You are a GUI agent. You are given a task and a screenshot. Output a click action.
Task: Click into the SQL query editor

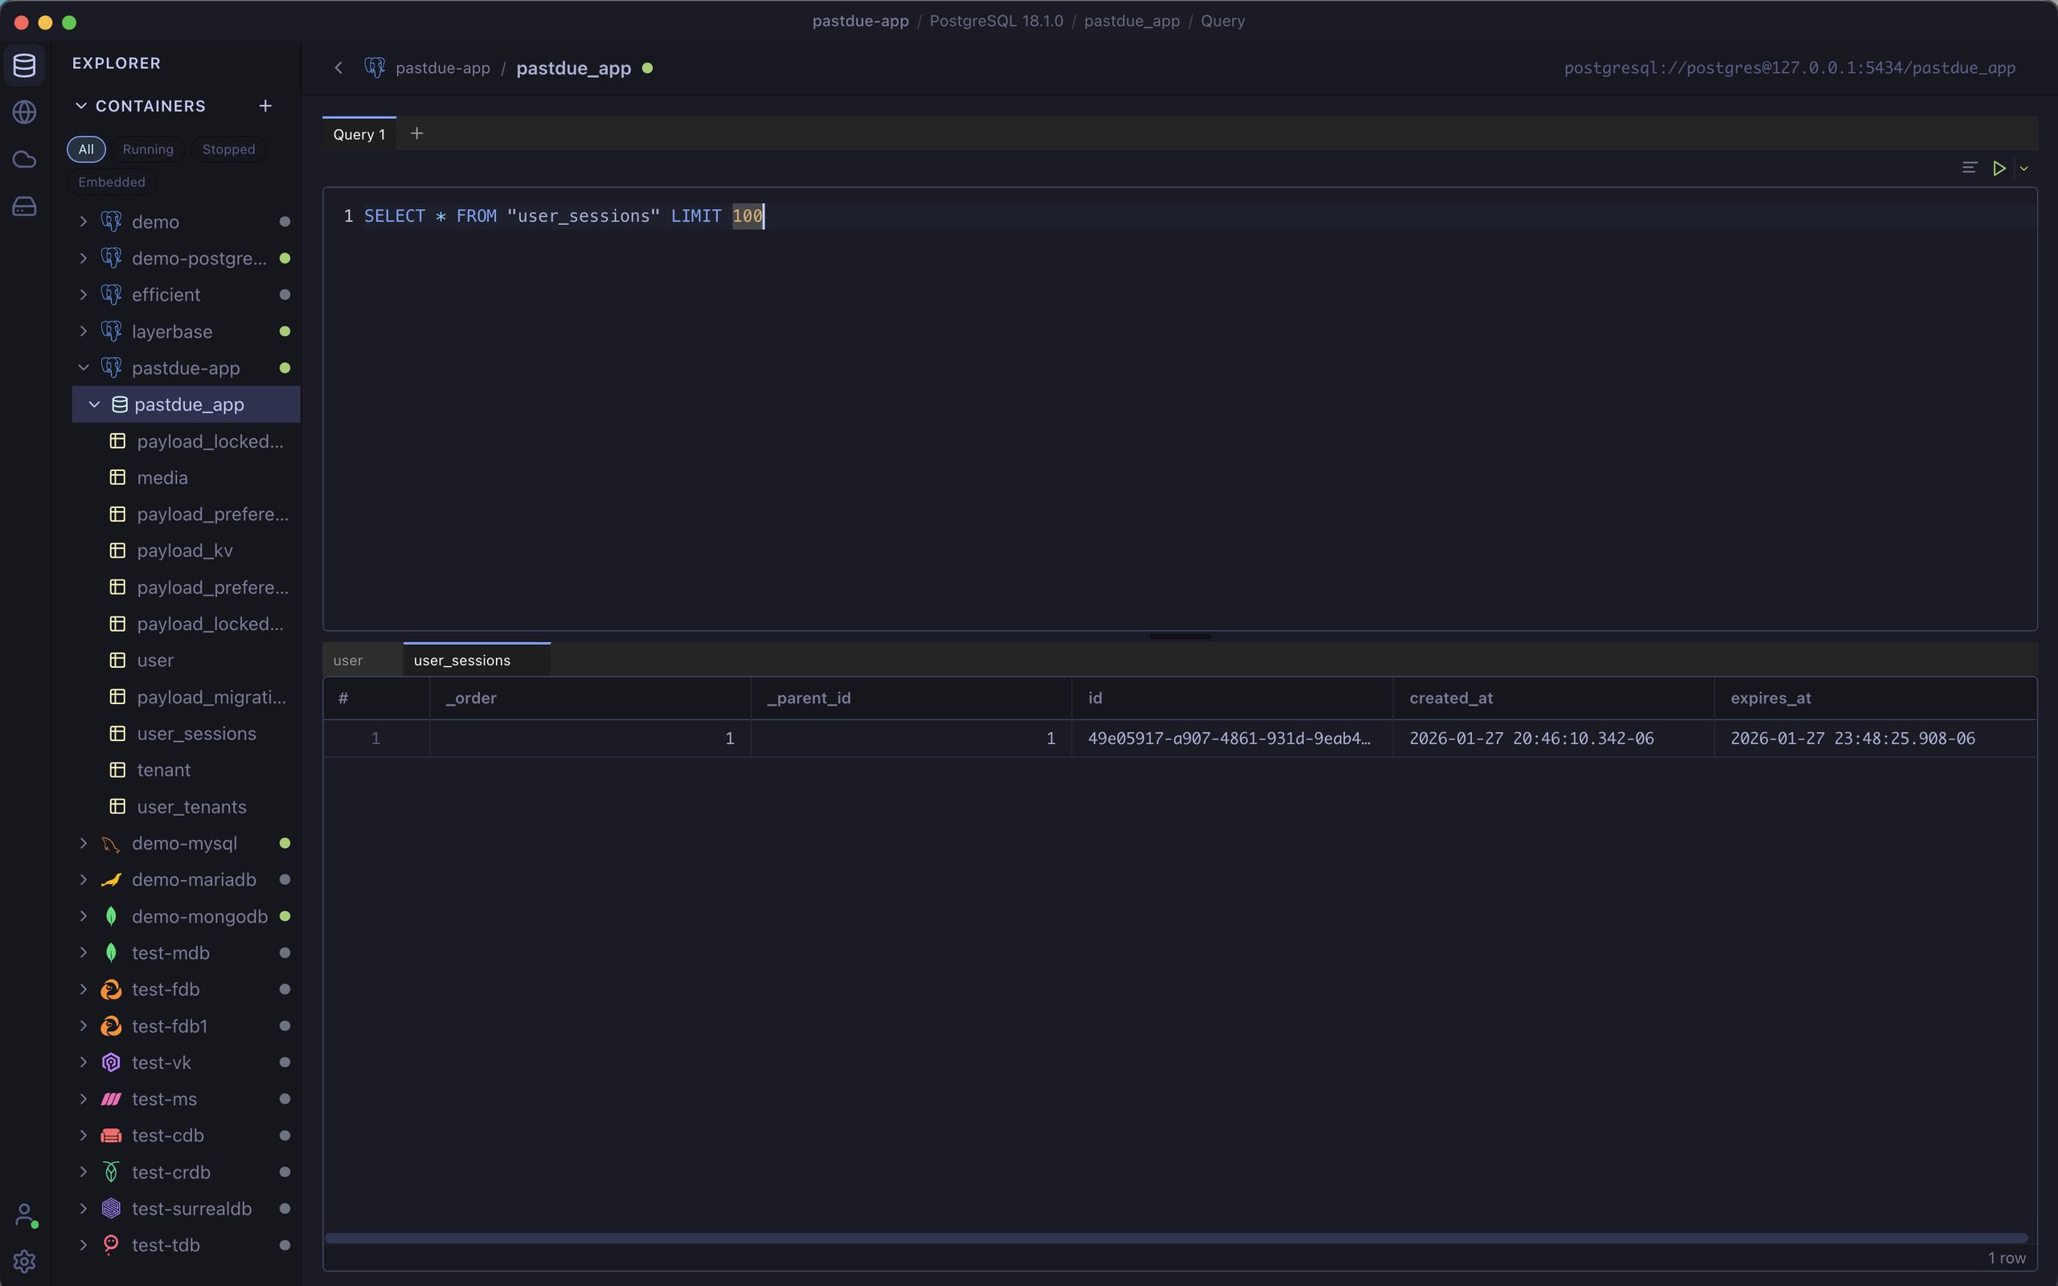[x=1179, y=408]
